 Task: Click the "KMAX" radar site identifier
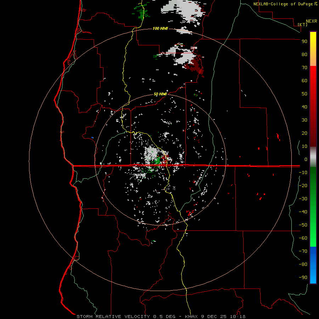tap(191, 317)
